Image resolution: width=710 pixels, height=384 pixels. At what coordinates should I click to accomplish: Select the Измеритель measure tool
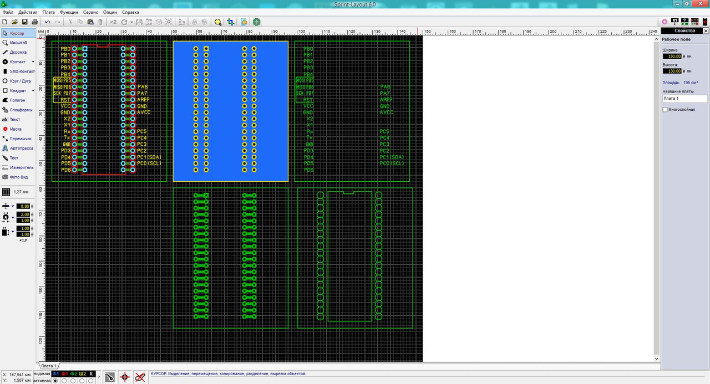point(18,167)
